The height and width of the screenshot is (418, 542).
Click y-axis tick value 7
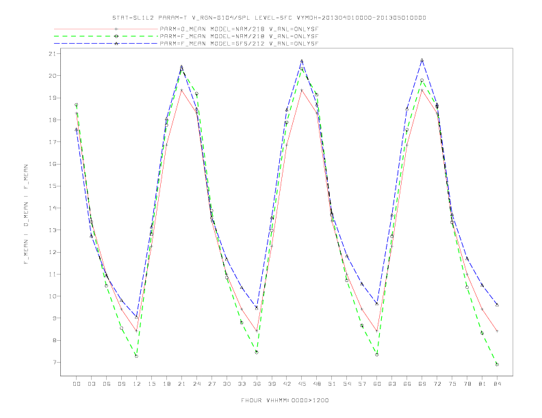[x=54, y=362]
